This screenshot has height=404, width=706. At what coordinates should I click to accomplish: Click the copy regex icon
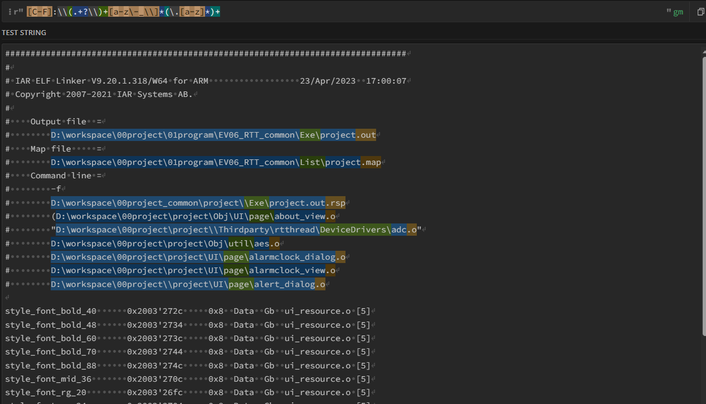(700, 12)
